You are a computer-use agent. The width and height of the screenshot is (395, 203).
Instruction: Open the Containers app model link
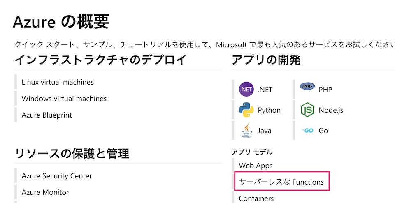pyautogui.click(x=256, y=198)
